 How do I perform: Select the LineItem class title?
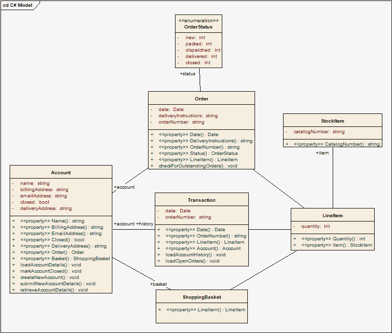point(333,215)
